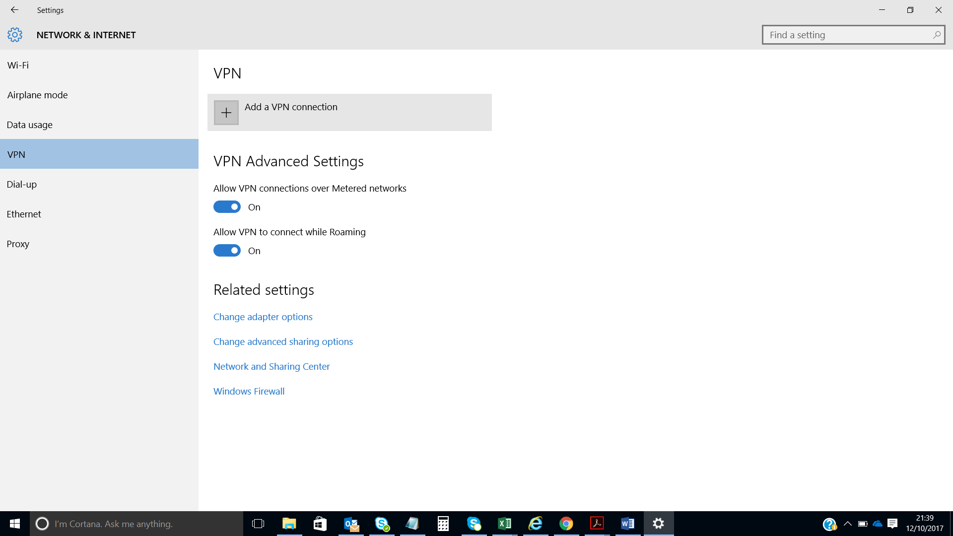Open Task View from the taskbar
Screen dimensions: 953x536
coord(258,524)
